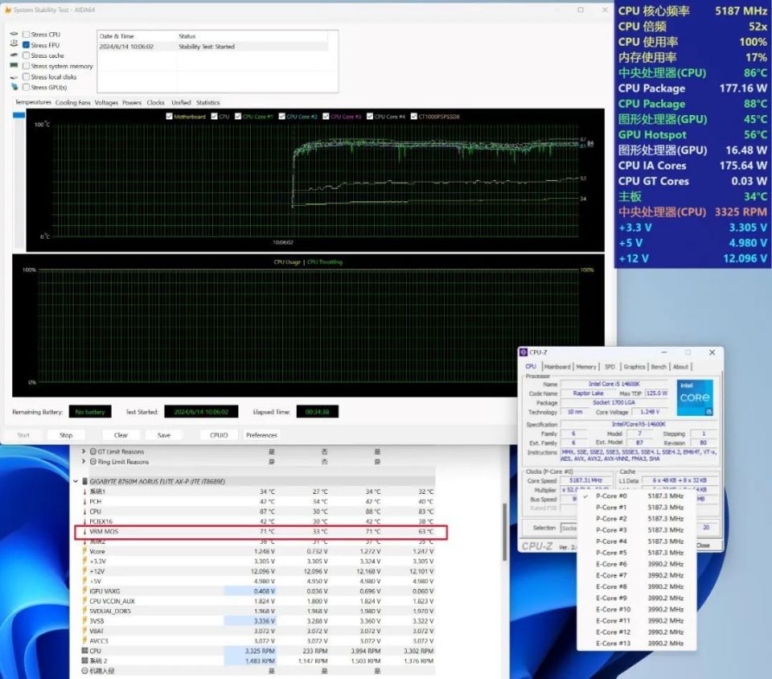Click the memory chip icon beside Stress system memory
This screenshot has width=772, height=679.
click(14, 65)
